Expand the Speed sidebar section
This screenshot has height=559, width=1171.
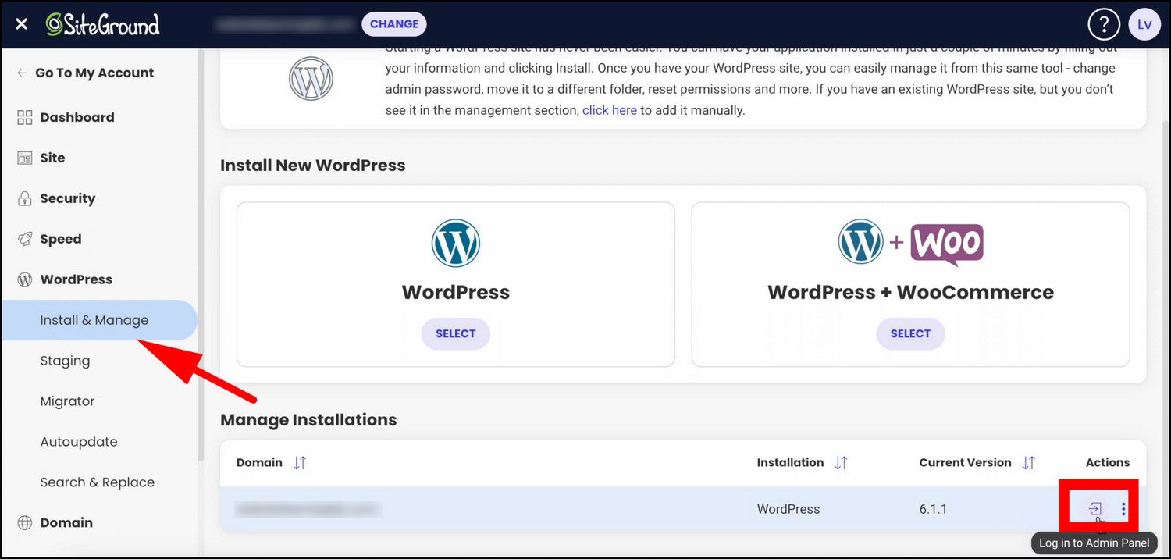point(60,239)
